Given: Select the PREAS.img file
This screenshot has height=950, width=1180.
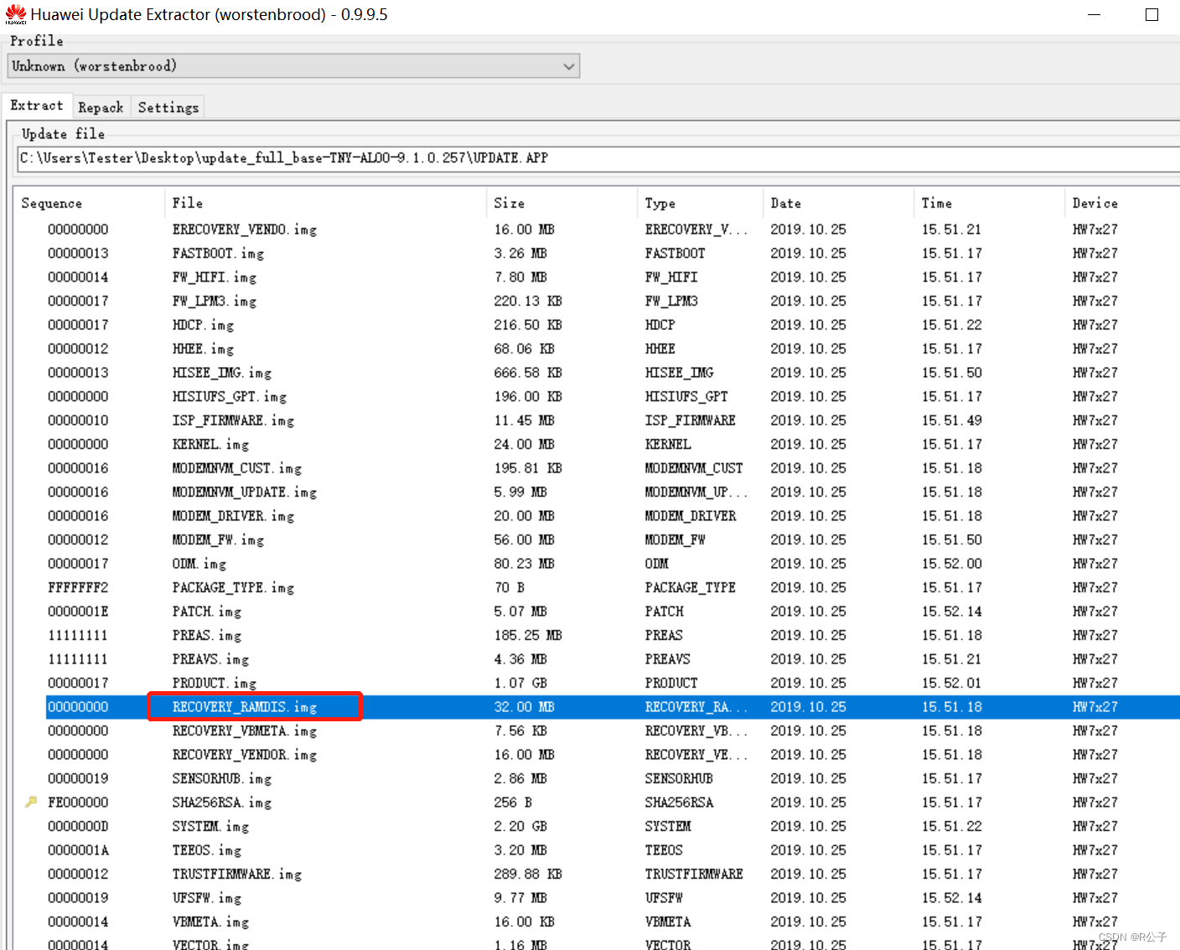Looking at the screenshot, I should pyautogui.click(x=206, y=635).
